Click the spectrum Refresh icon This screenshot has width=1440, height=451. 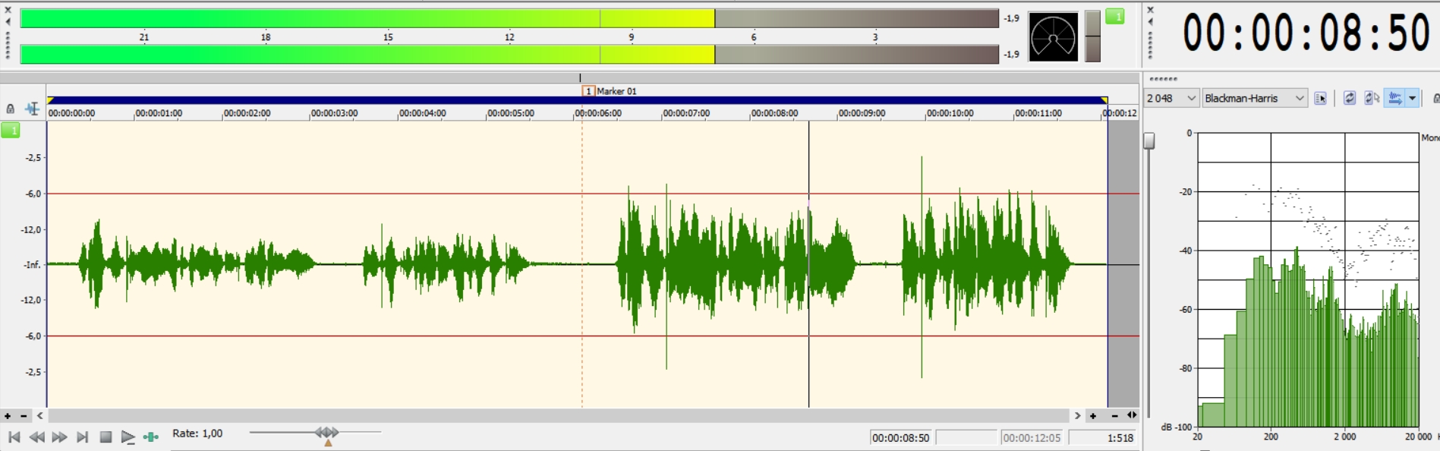pos(1349,98)
